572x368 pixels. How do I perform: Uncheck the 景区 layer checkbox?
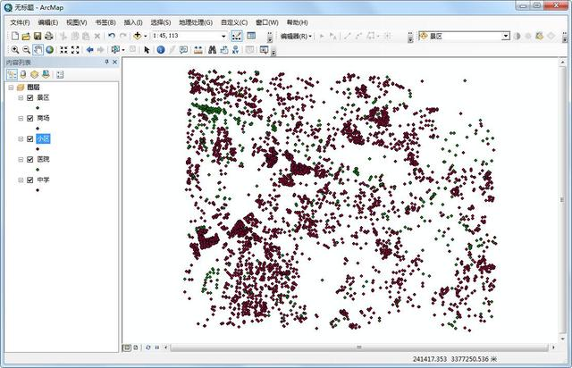click(x=30, y=97)
